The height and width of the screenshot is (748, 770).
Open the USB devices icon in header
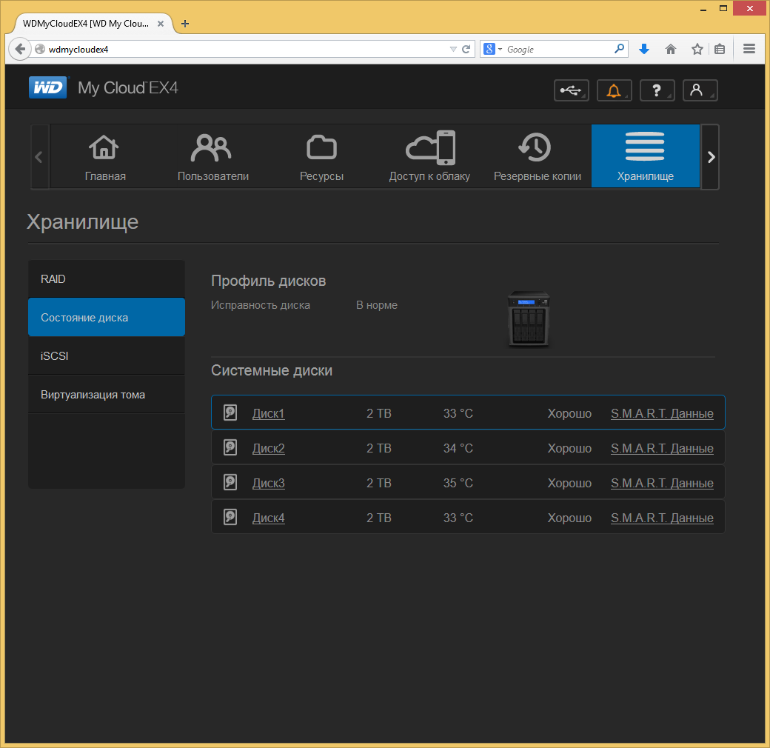coord(571,90)
